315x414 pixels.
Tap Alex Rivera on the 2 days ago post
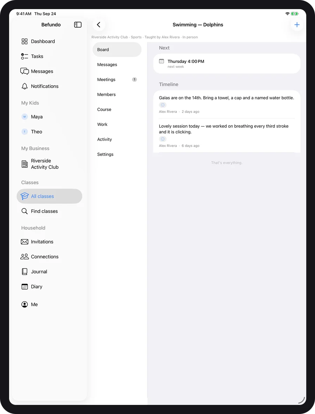[x=168, y=112]
